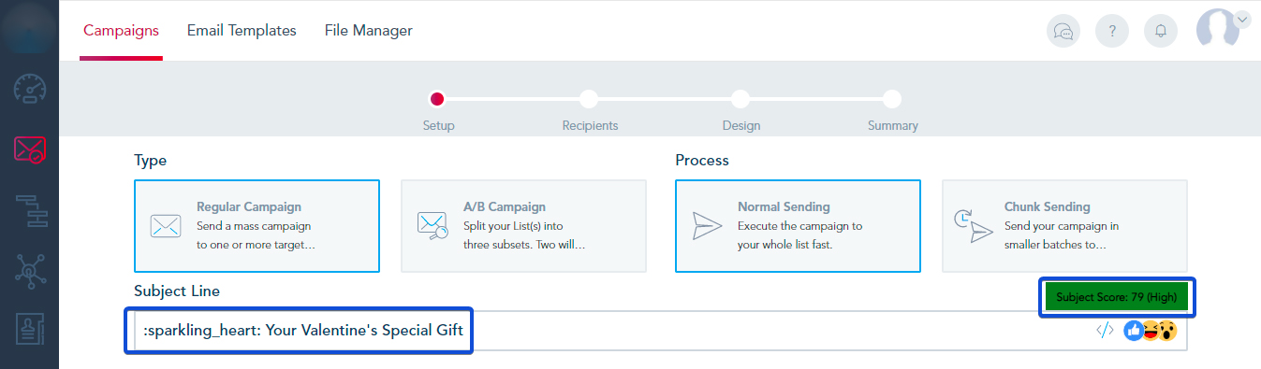Show notifications via the bell icon
Image resolution: width=1261 pixels, height=369 pixels.
[x=1161, y=31]
